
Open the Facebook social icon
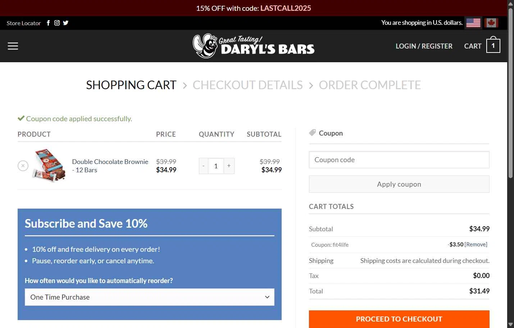48,23
